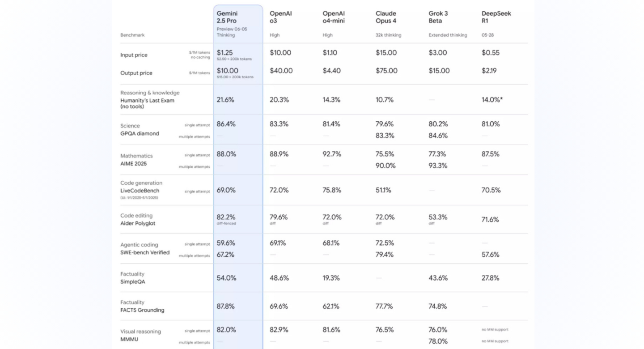Click the FACTS Grounding benchmark label

click(142, 310)
